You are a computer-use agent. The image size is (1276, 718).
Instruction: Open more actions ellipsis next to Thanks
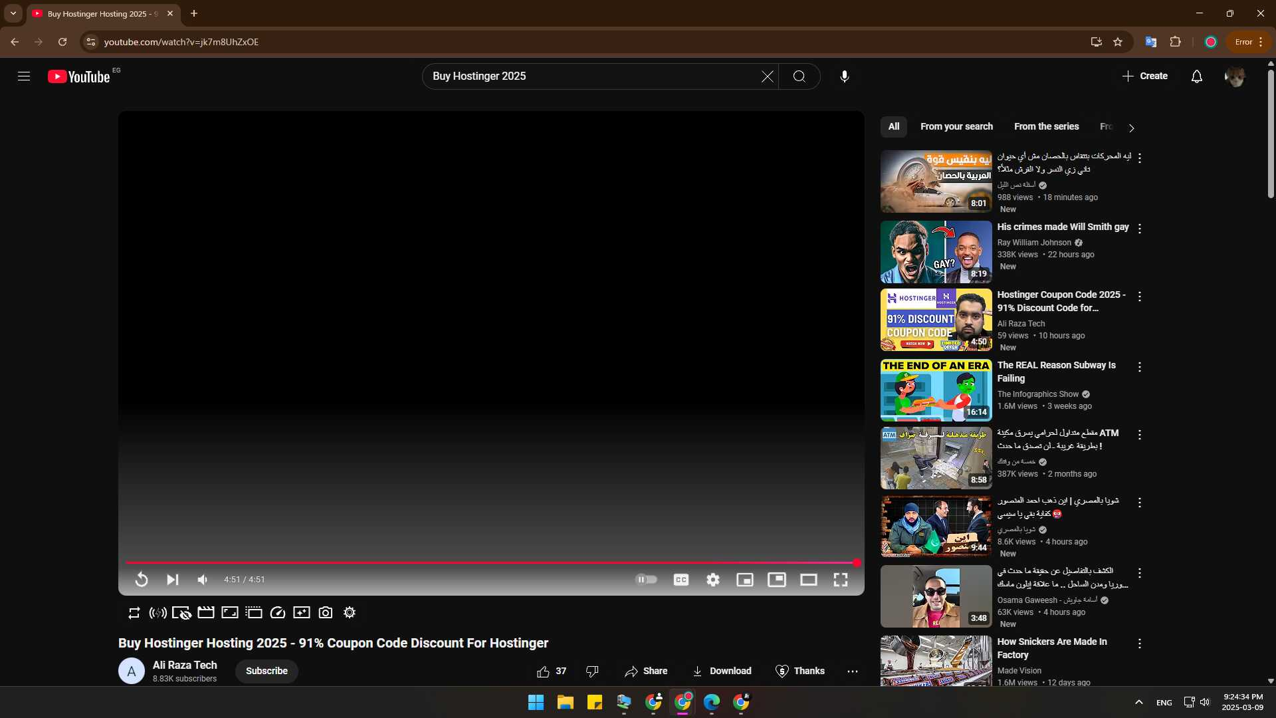852,671
